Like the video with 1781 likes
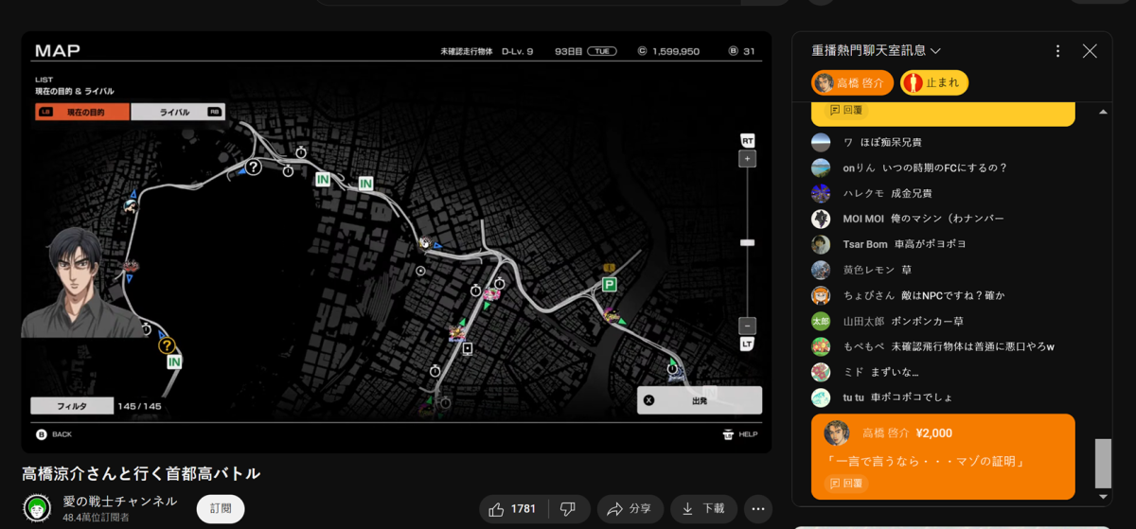 coord(513,509)
